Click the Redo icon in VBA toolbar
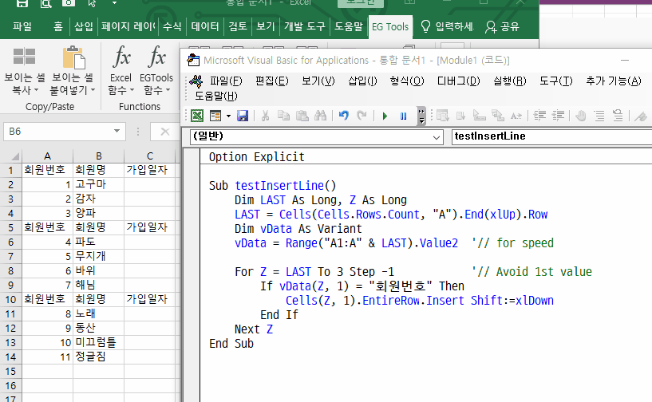 [x=362, y=116]
